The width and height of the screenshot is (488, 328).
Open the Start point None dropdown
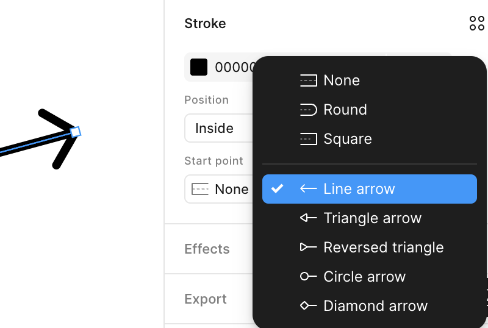click(x=220, y=189)
